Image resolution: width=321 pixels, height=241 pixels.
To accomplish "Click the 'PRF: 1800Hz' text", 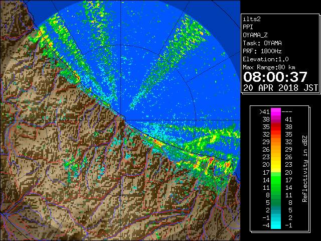I will (x=262, y=51).
